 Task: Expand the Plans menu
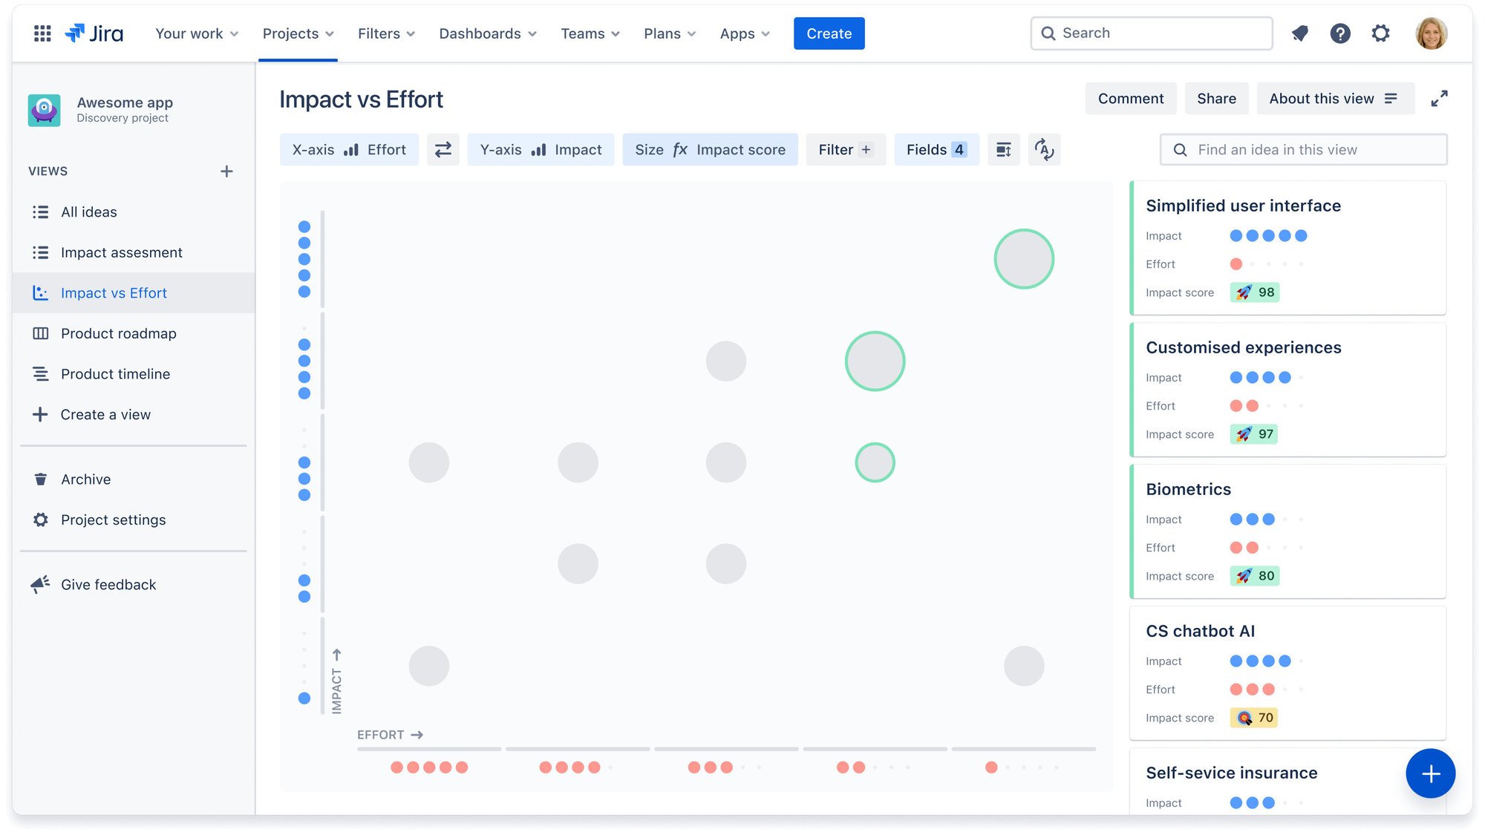click(670, 33)
